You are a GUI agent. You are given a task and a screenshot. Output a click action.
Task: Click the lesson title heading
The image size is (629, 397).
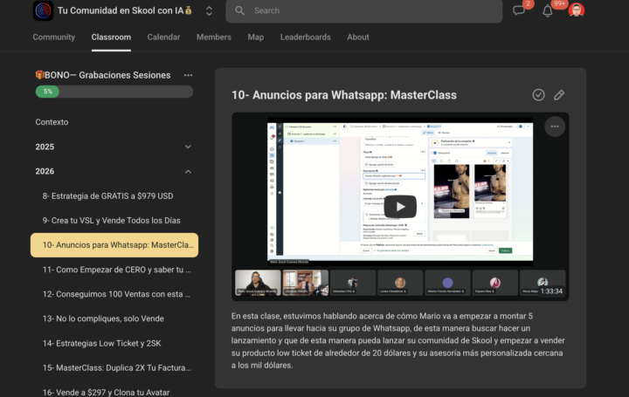click(x=344, y=95)
